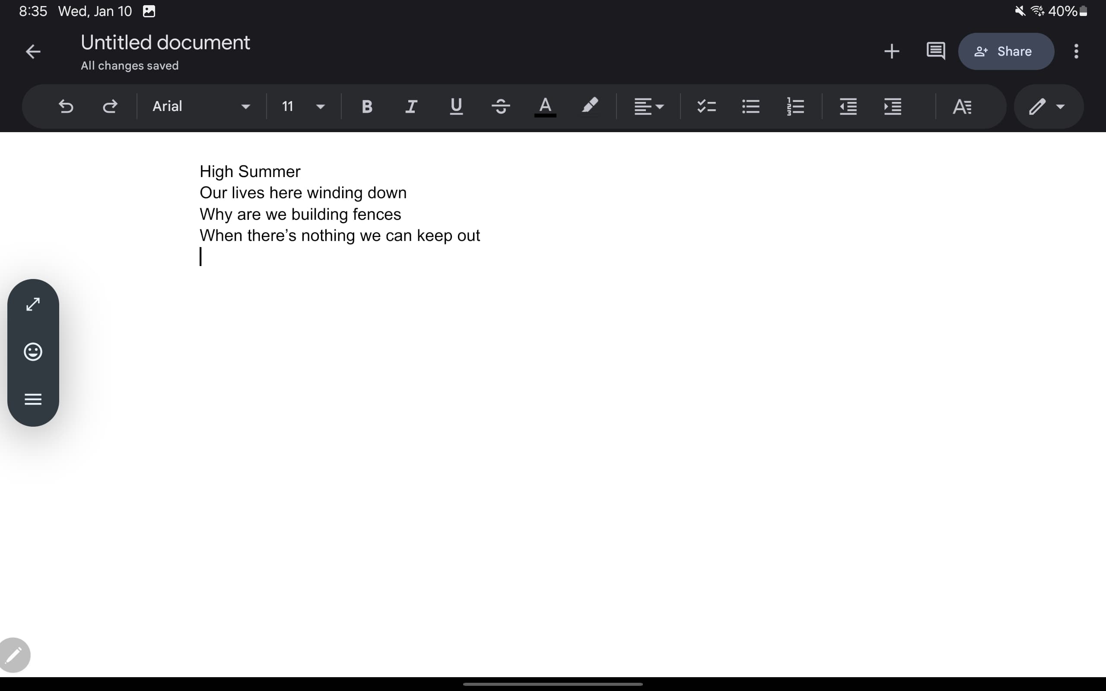Open the overflow menu
Viewport: 1106px width, 691px height.
pyautogui.click(x=1076, y=51)
